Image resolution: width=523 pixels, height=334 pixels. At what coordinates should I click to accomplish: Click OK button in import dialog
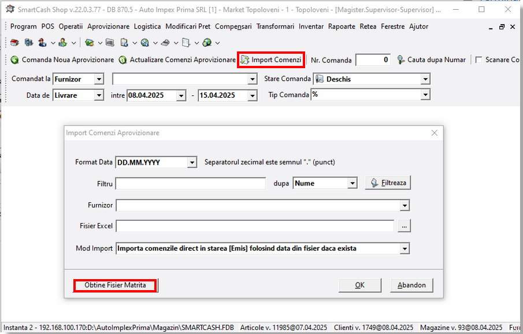[360, 285]
